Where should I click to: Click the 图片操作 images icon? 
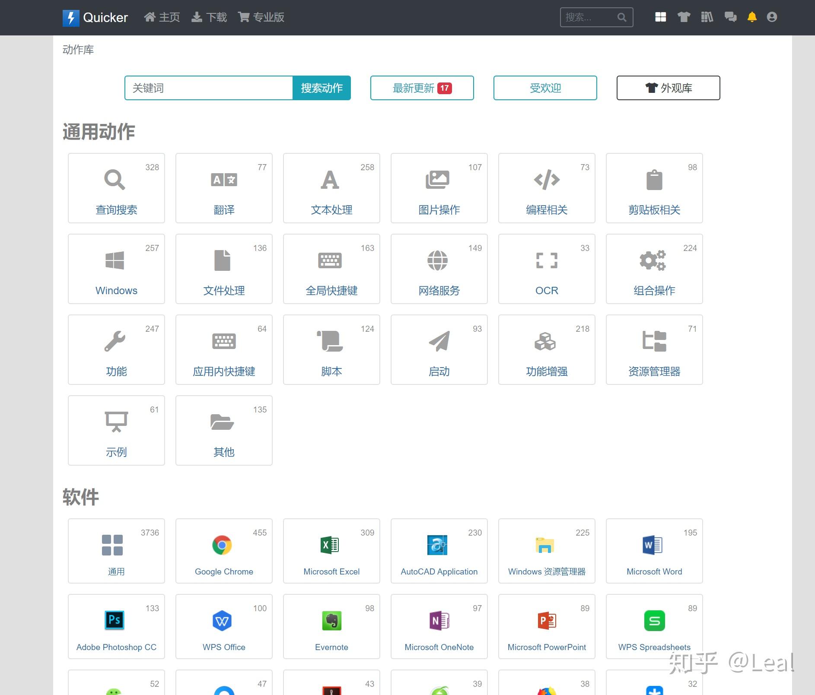tap(438, 180)
